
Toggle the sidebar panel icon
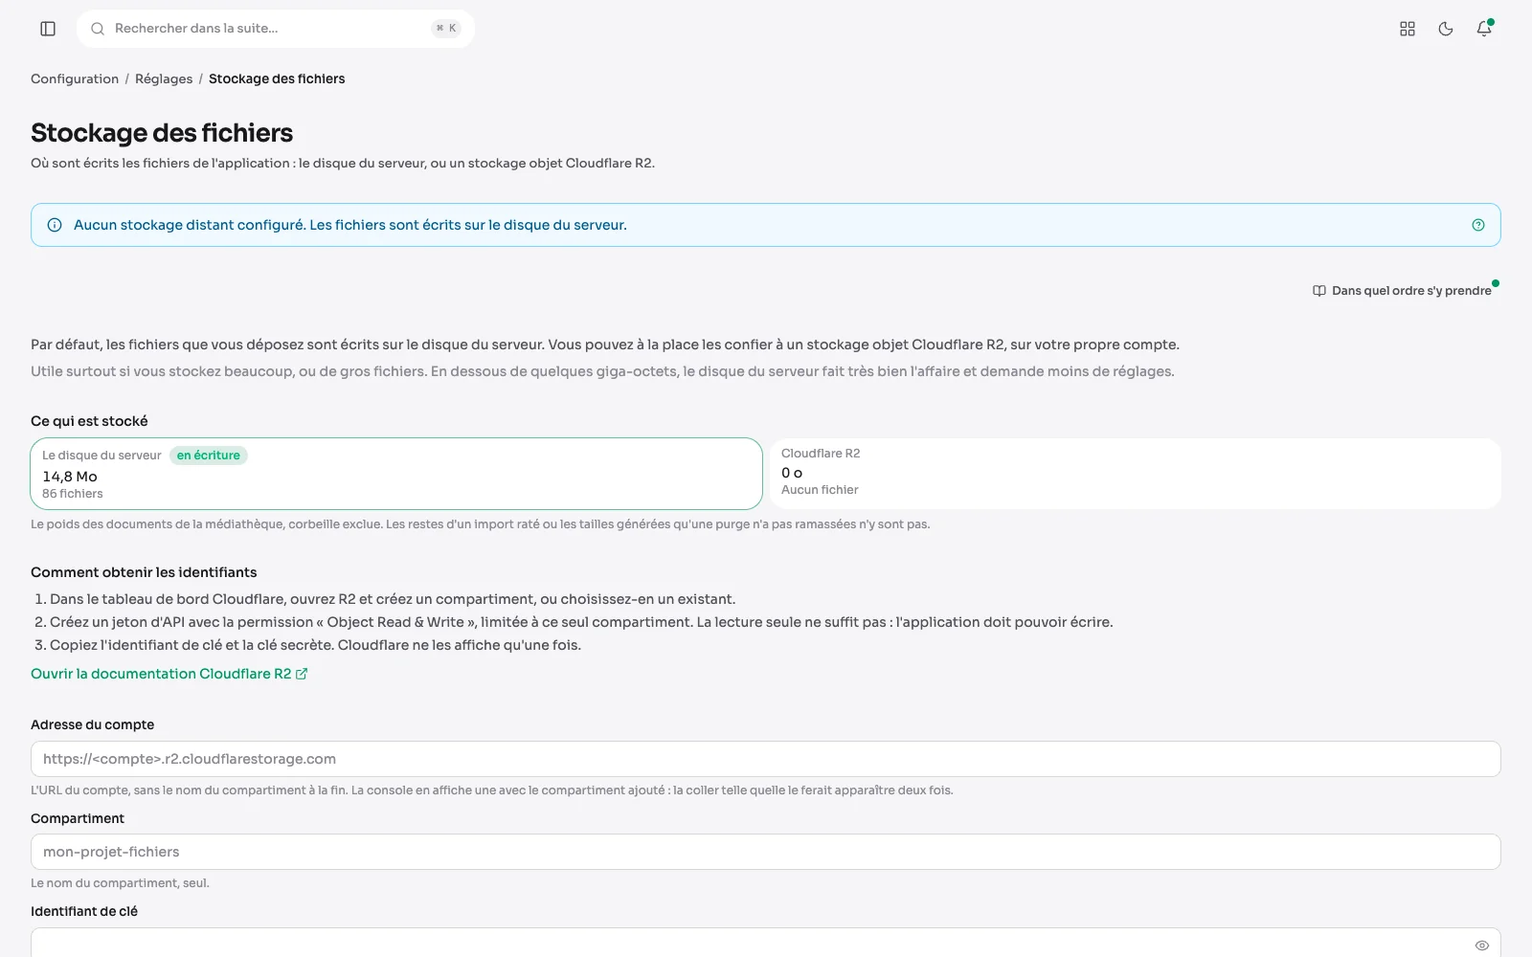point(48,29)
